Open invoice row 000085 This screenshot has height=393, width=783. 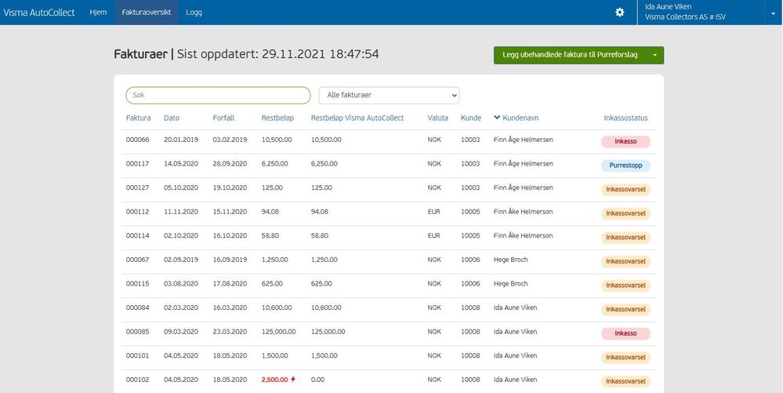[x=391, y=332]
